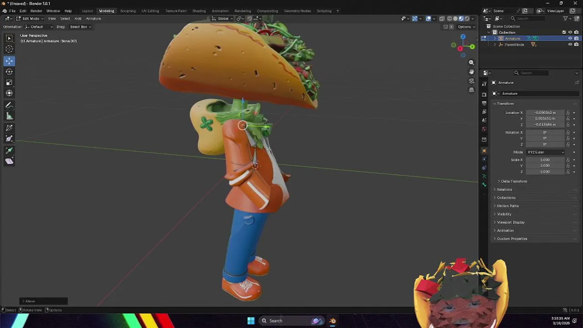Select the Shear tool in the left toolbar
The width and height of the screenshot is (583, 328).
point(9,161)
